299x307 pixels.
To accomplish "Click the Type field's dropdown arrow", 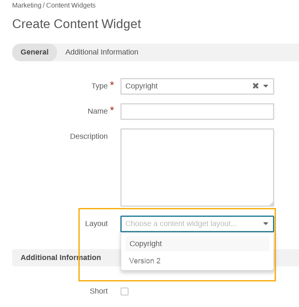I will pos(266,86).
